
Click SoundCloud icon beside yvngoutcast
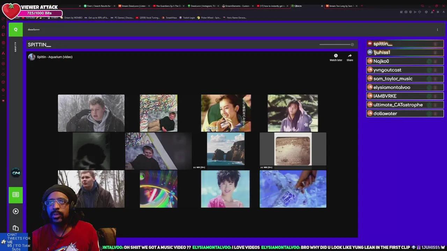[370, 70]
